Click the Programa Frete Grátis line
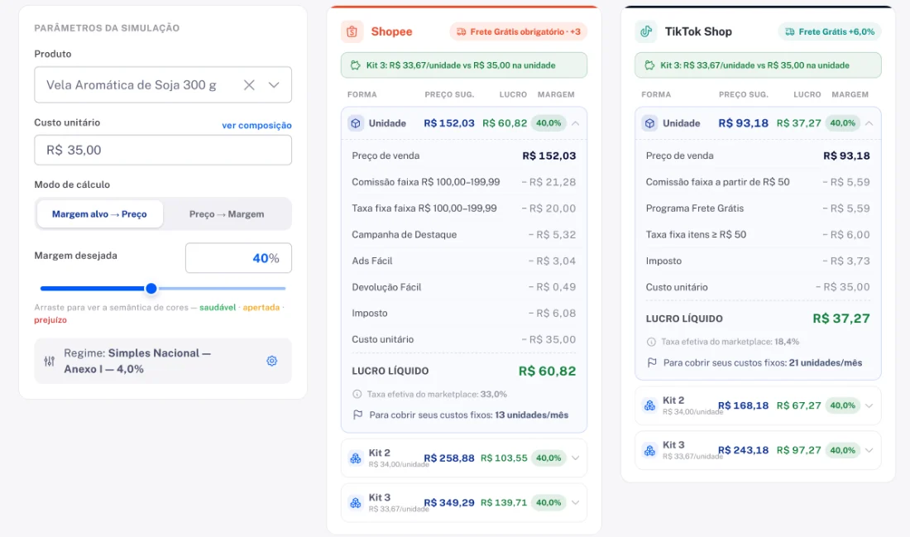 pos(758,209)
